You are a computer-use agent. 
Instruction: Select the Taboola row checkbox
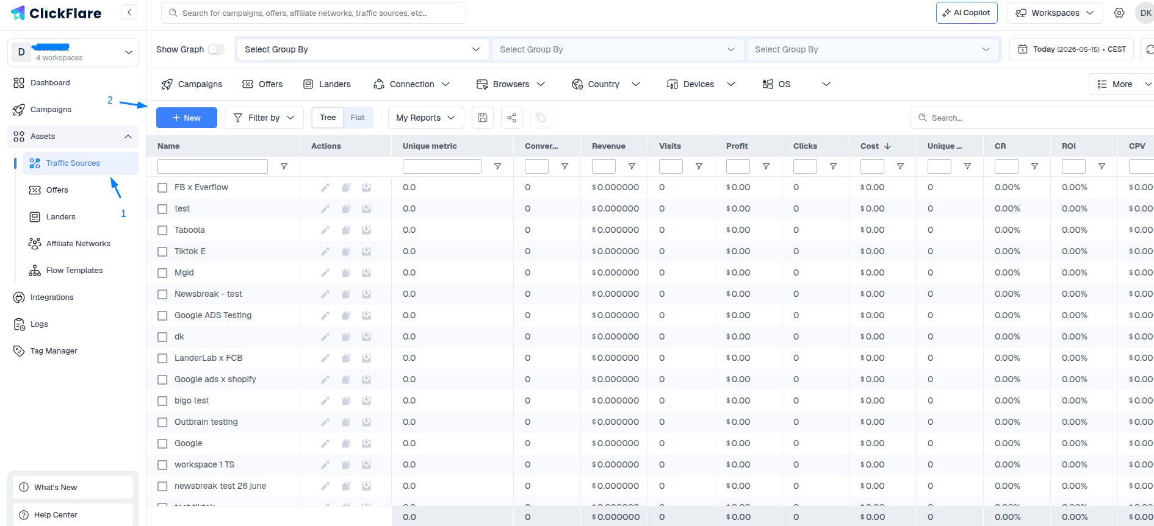[162, 230]
